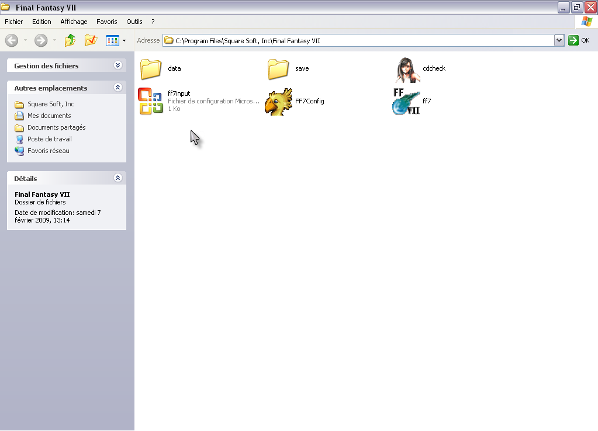
Task: Click the folder with checkmark toolbar icon
Action: 91,40
